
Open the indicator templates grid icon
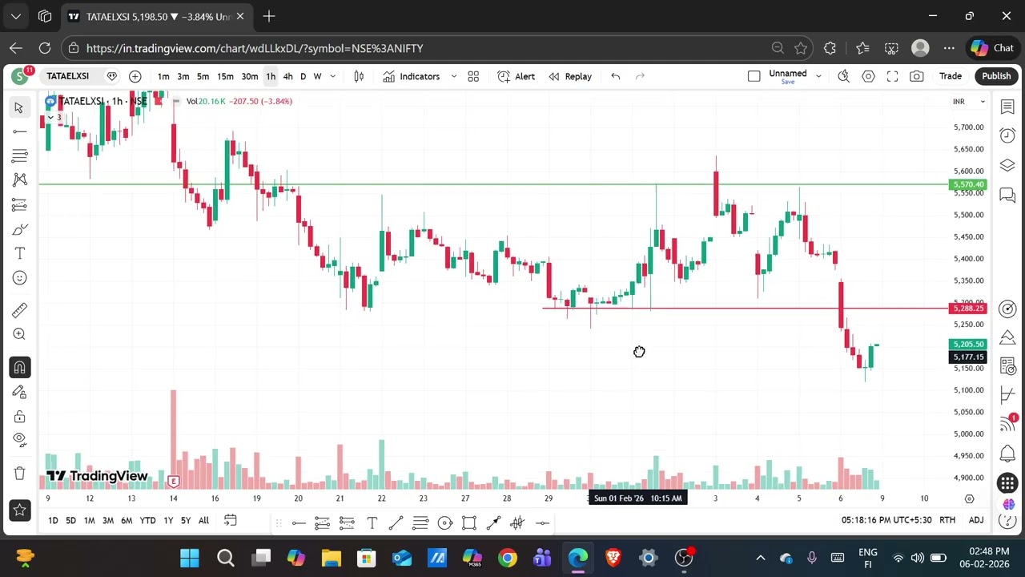[x=473, y=76]
